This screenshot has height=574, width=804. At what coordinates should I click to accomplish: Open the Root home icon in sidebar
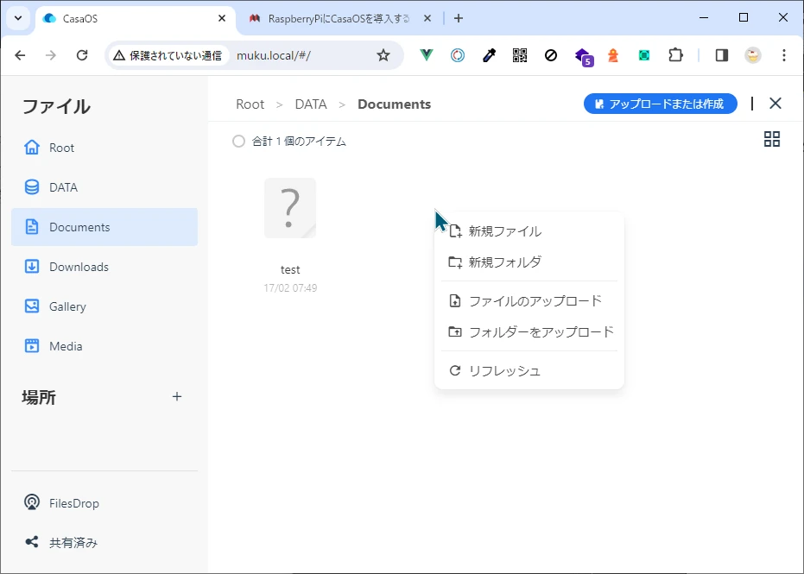(32, 148)
